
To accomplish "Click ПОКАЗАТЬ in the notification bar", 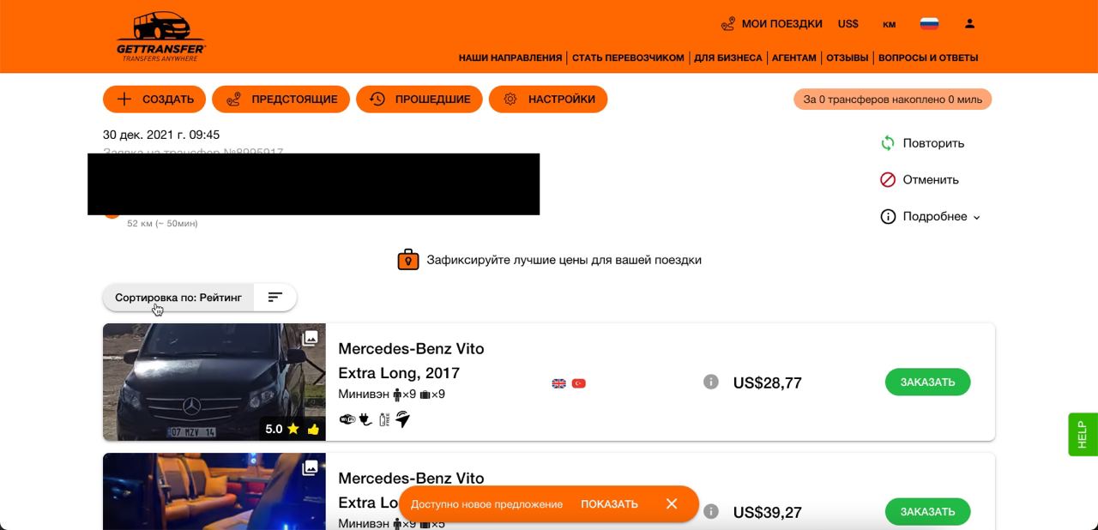I will pyautogui.click(x=609, y=504).
